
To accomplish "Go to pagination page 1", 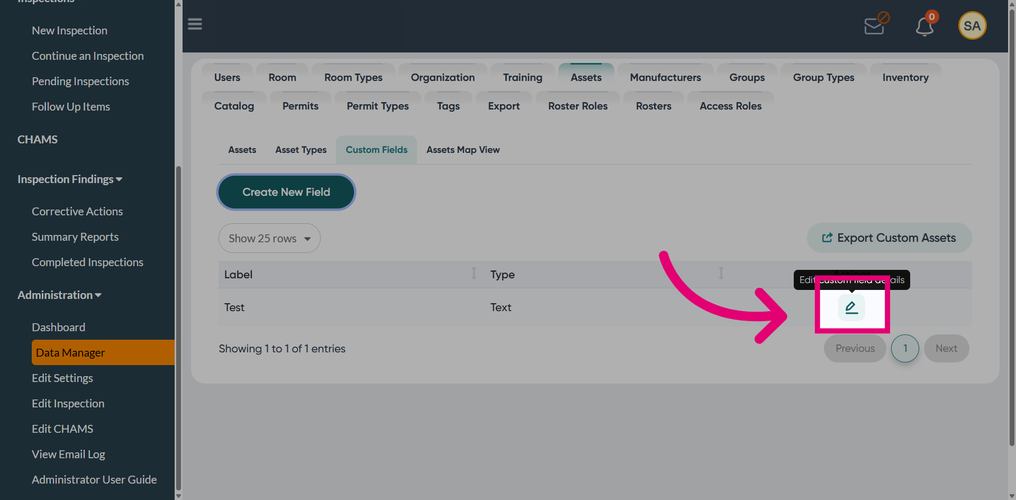I will (905, 348).
